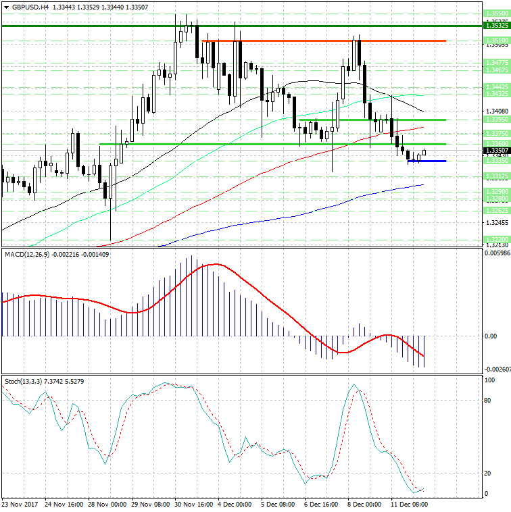Click the 1.32800 price level label
Image resolution: width=511 pixels, height=512 pixels.
pos(497,199)
